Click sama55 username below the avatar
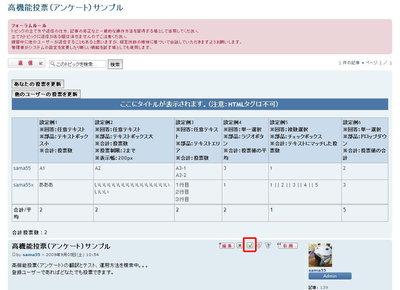The image size is (400, 290). (317, 270)
